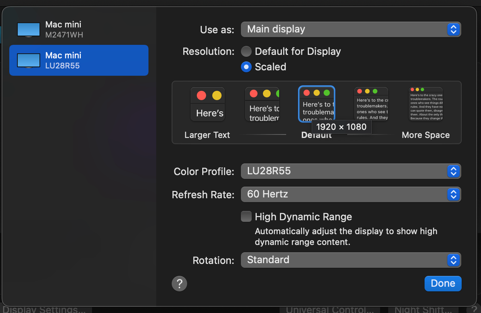Select the fourth resolution scaling thumbnail

tap(371, 103)
